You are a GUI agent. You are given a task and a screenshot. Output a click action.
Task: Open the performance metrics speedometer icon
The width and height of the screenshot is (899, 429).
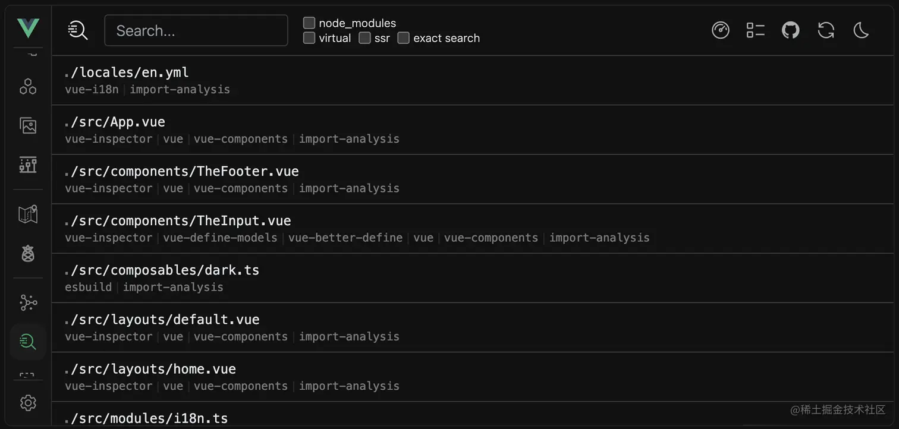pos(720,30)
